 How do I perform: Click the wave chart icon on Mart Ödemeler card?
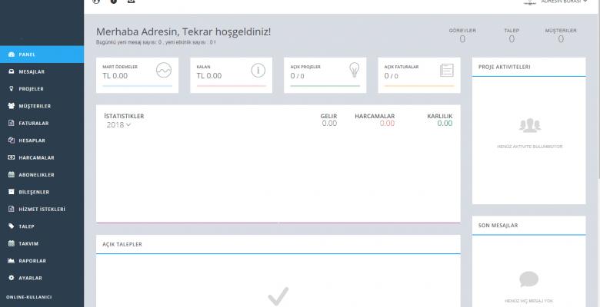click(163, 71)
